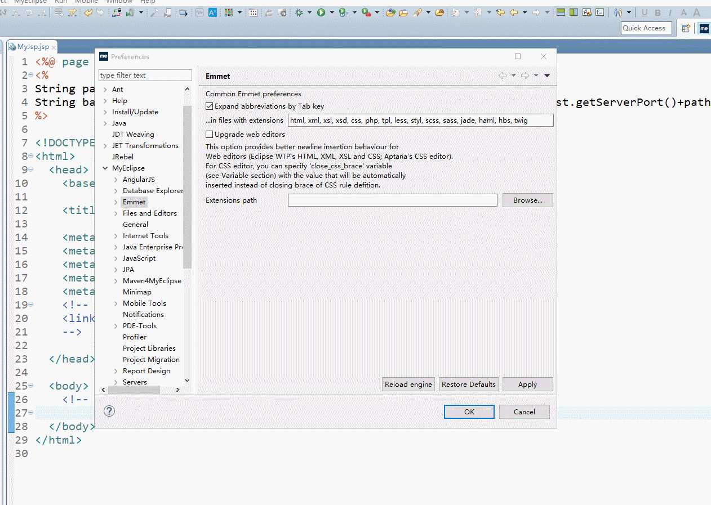Click the Apply button
The image size is (711, 505).
tap(528, 384)
